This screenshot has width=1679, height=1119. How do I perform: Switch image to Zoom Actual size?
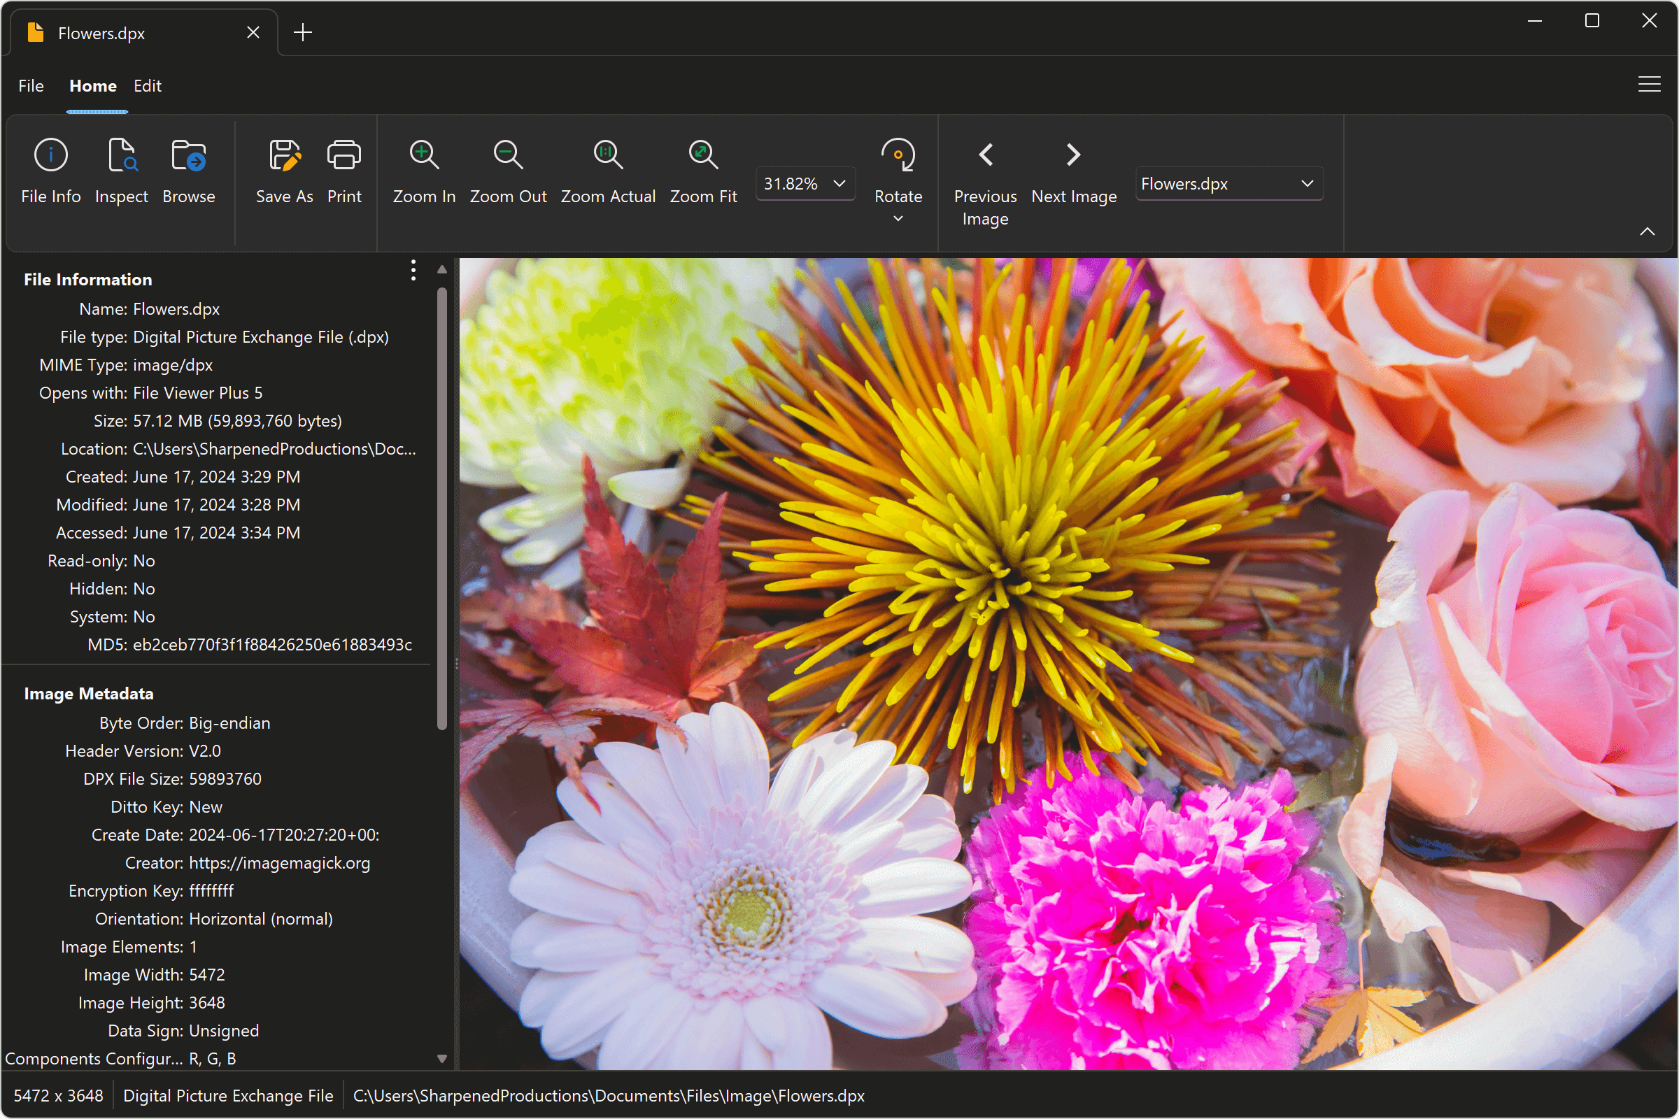[607, 170]
